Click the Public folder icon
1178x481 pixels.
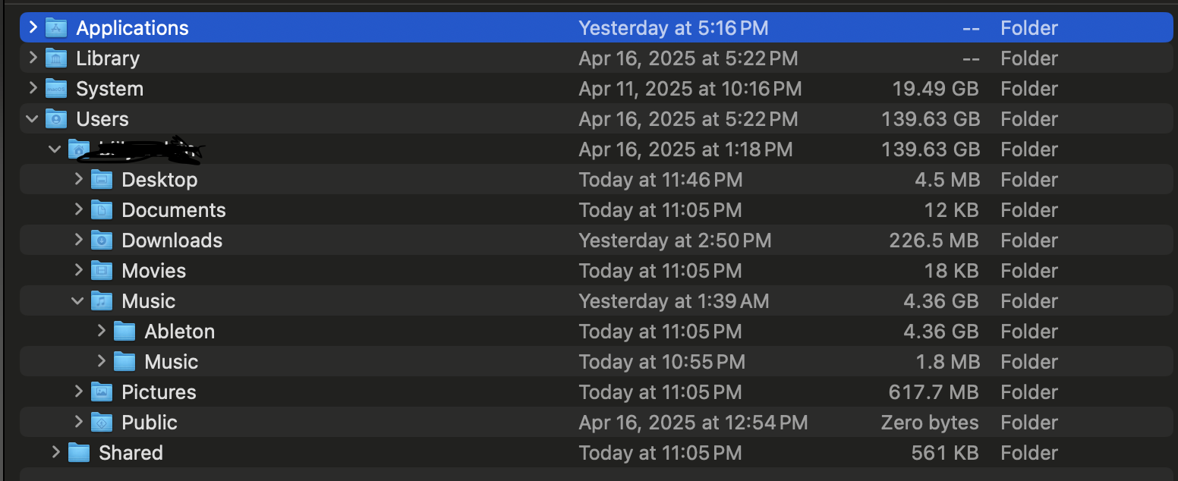(x=102, y=423)
